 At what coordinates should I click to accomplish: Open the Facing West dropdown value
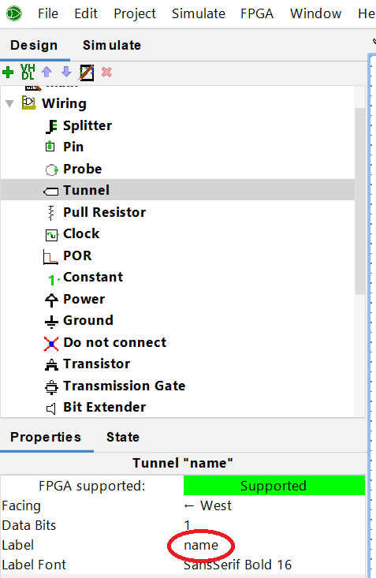[x=274, y=505]
